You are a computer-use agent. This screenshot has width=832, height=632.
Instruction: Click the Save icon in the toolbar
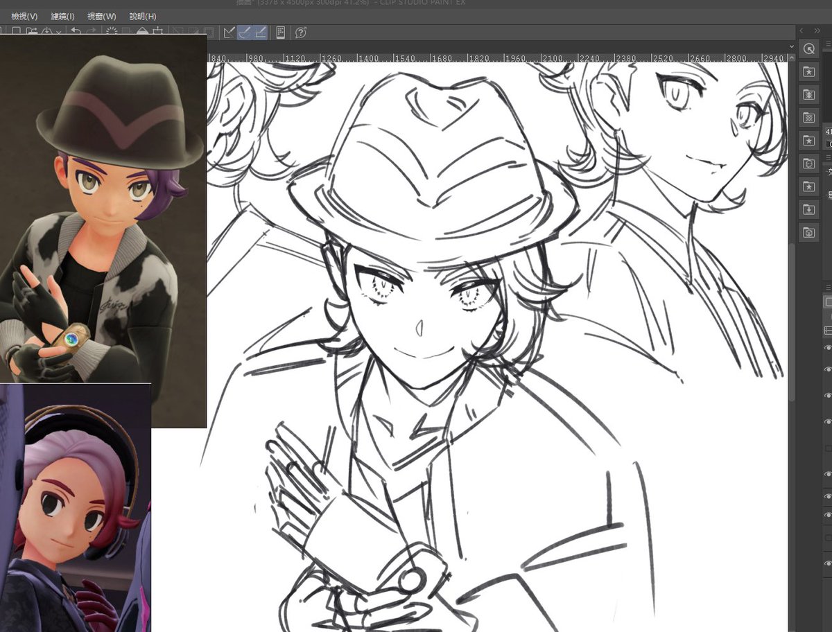tap(46, 32)
